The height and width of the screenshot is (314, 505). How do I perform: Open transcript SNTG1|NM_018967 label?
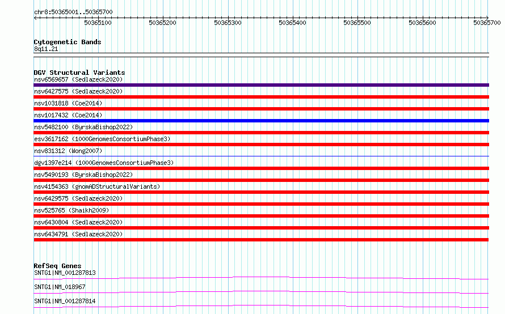click(x=60, y=287)
